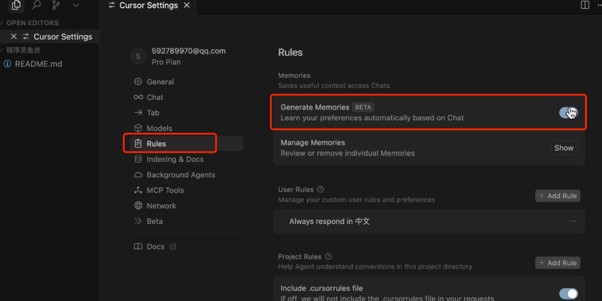This screenshot has width=602, height=301.
Task: Click the BETA badge on Generate Memories
Action: pos(363,107)
